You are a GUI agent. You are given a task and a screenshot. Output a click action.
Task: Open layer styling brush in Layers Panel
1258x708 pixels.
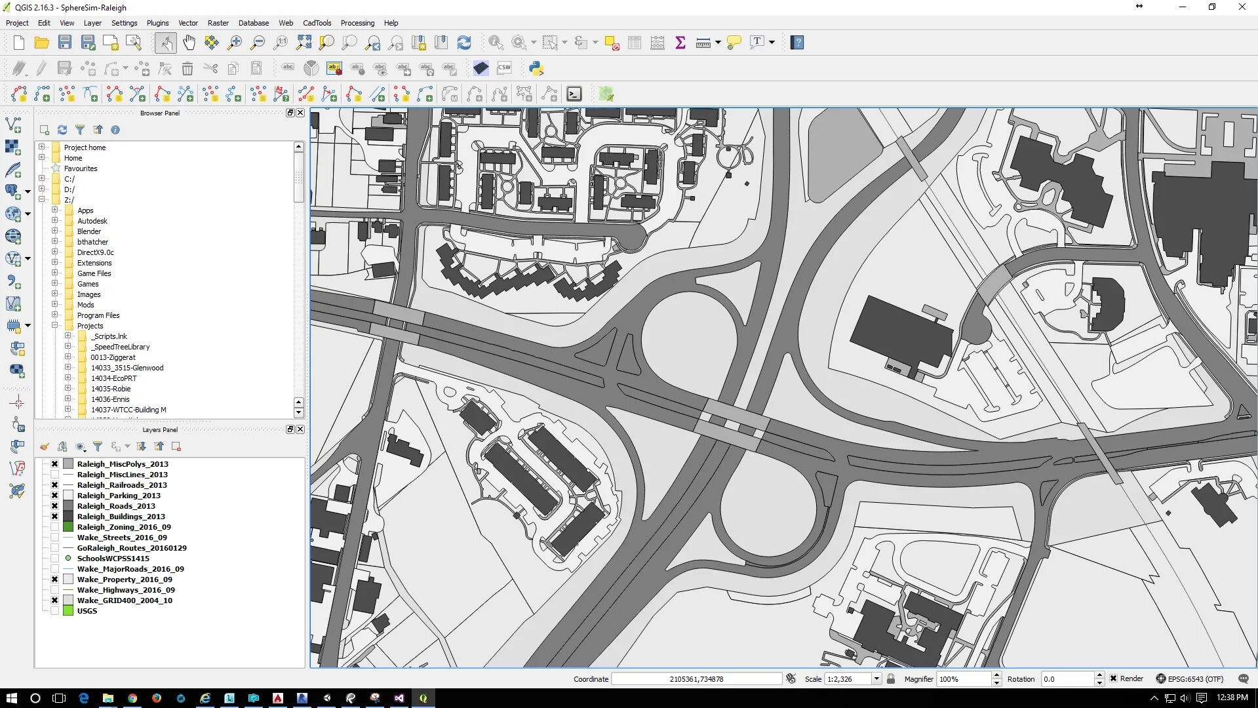(45, 446)
